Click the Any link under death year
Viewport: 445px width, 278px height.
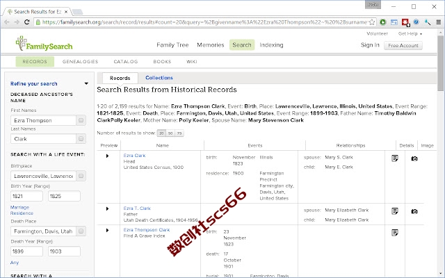point(15,263)
